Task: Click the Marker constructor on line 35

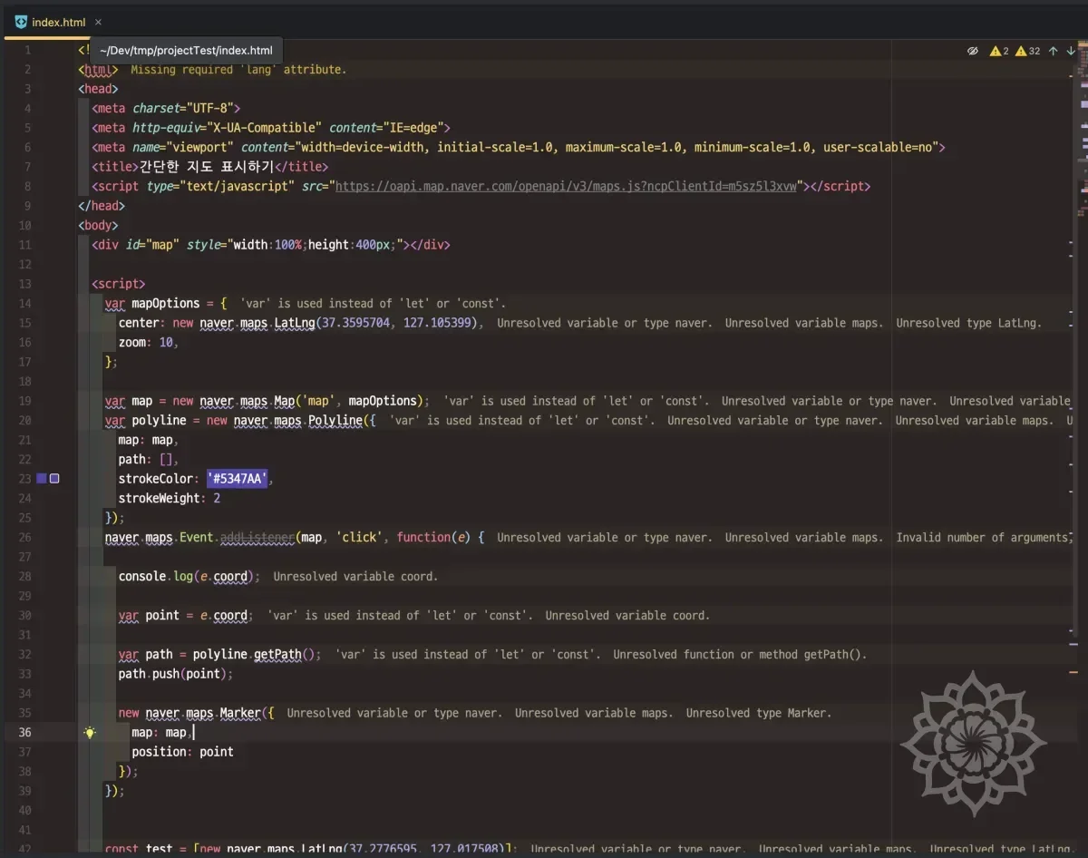Action: pos(241,713)
